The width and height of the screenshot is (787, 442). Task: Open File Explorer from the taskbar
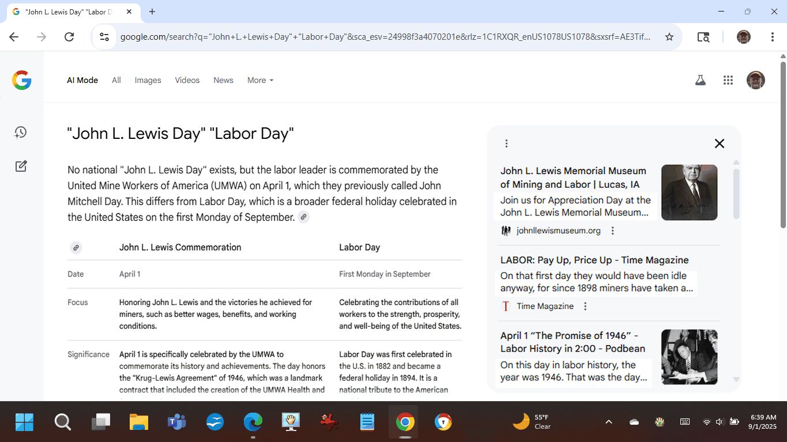(139, 422)
